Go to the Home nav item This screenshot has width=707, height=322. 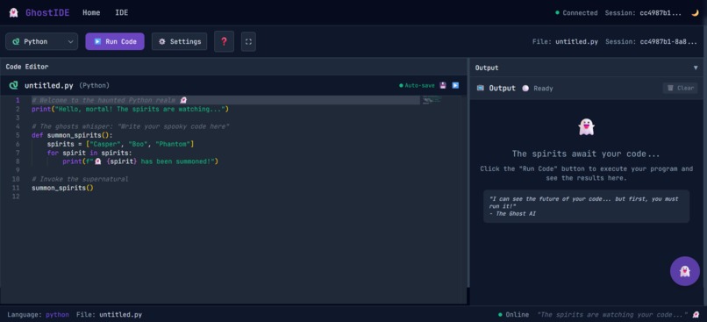[91, 12]
